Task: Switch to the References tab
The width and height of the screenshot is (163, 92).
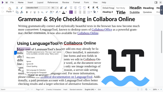Action: click(x=53, y=2)
